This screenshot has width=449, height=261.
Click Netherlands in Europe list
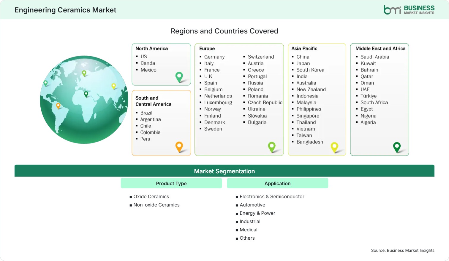218,96
